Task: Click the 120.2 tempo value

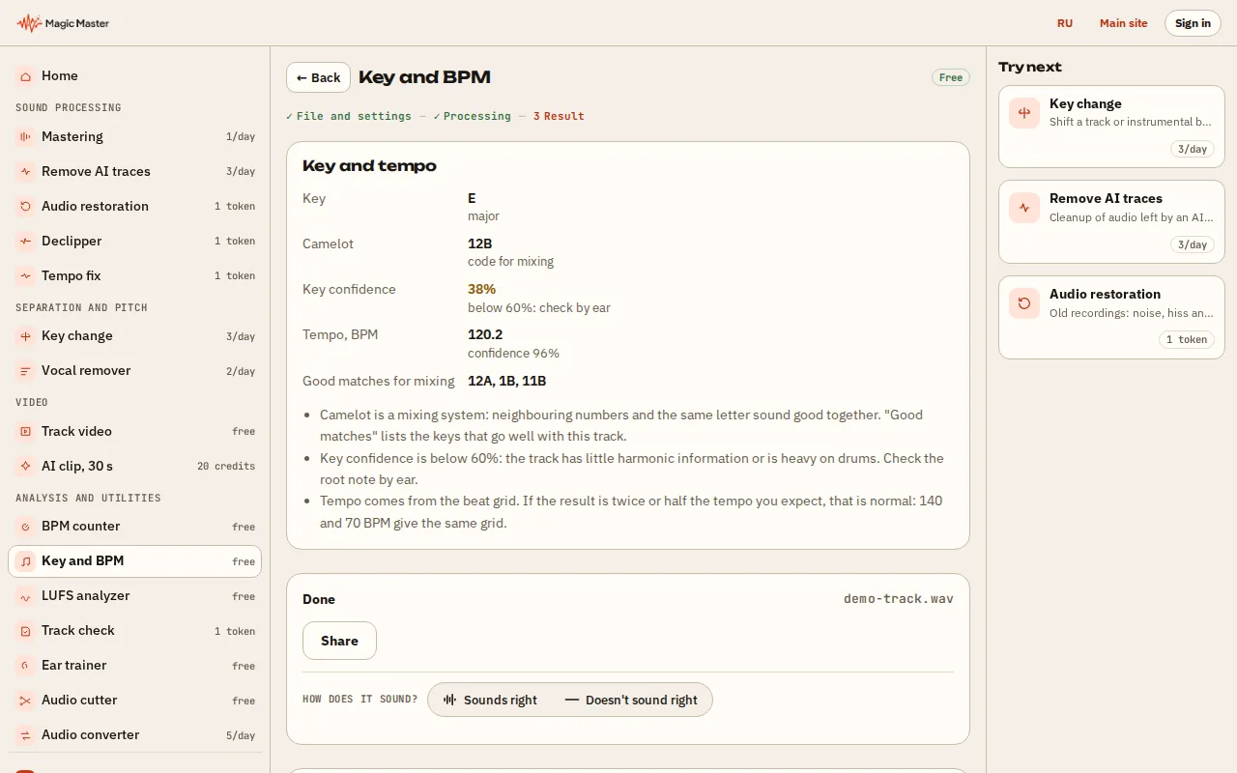Action: [485, 334]
